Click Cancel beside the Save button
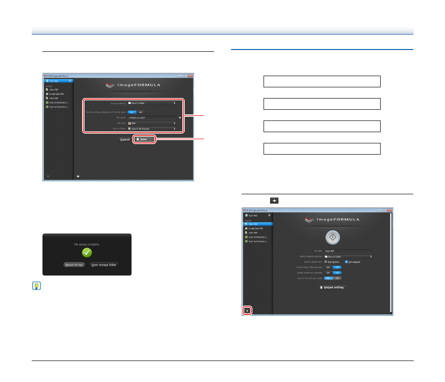The height and width of the screenshot is (382, 445). 125,140
